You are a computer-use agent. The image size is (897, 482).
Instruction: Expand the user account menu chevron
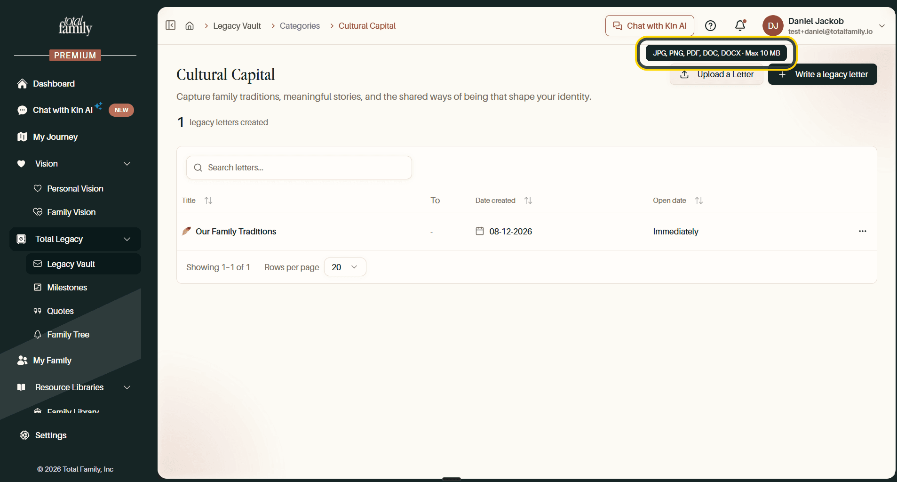[x=882, y=26]
